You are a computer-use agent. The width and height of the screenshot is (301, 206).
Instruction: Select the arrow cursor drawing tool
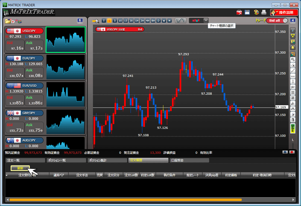click(293, 60)
